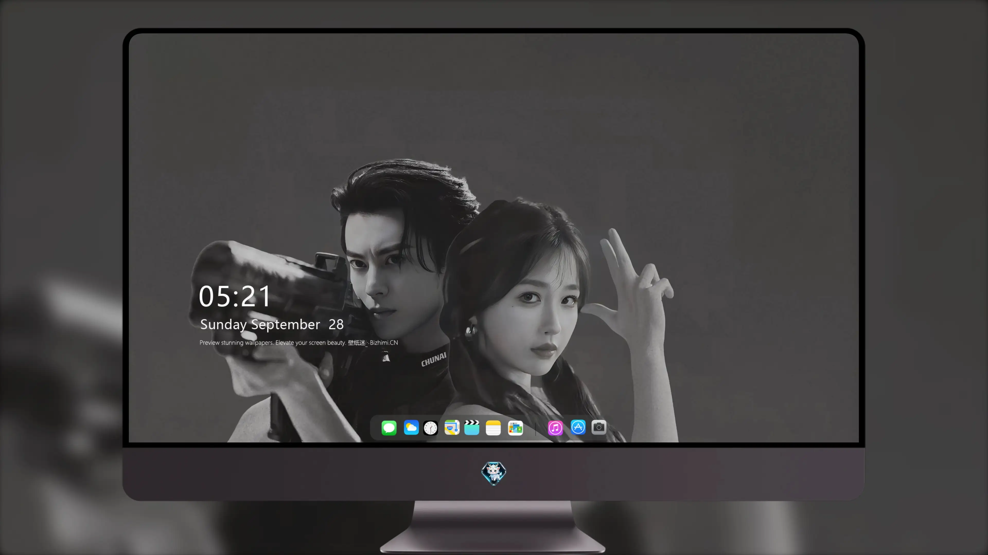
Task: Click the dragon mascot logo below the screen
Action: [x=494, y=473]
